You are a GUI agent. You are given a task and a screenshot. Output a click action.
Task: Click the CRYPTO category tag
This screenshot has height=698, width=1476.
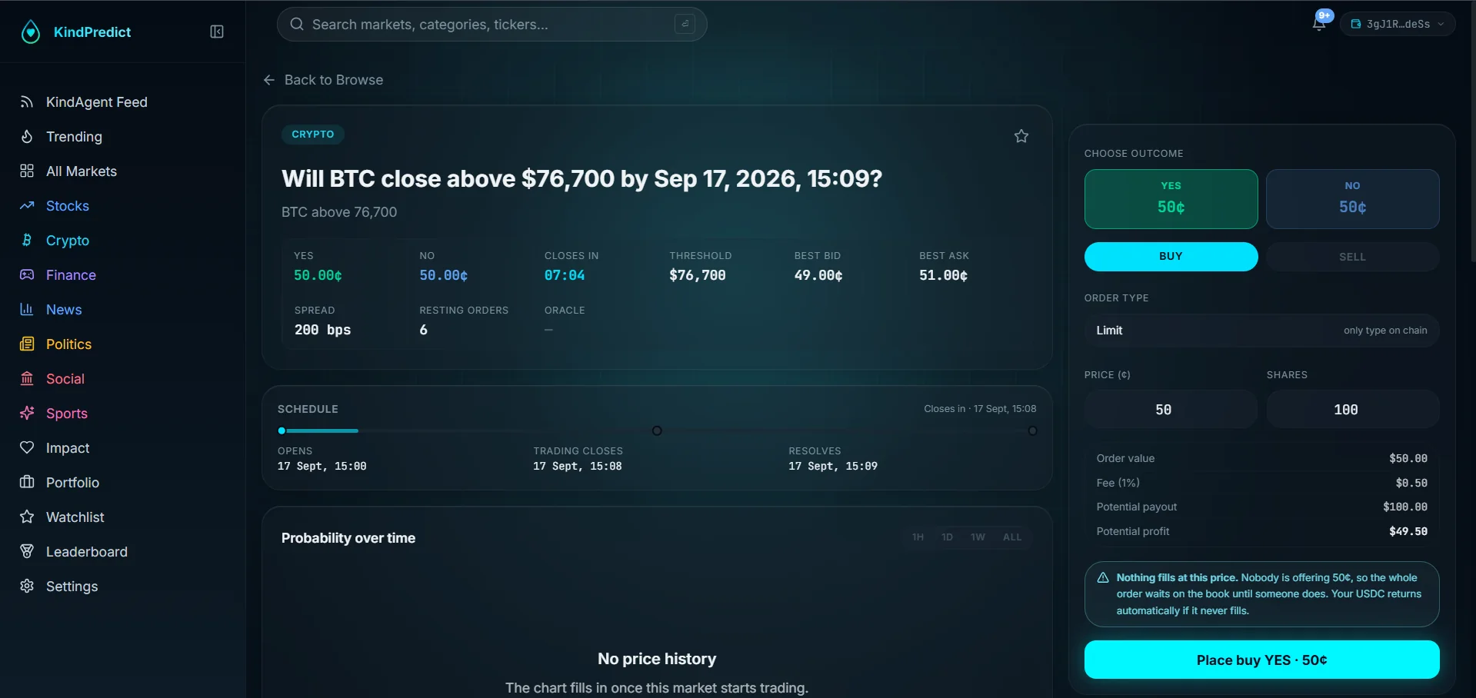click(312, 135)
